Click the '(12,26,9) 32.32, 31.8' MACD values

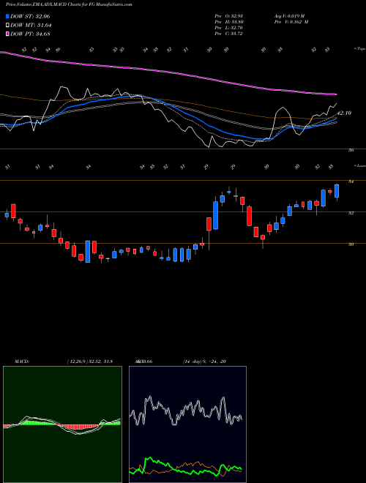pos(89,362)
